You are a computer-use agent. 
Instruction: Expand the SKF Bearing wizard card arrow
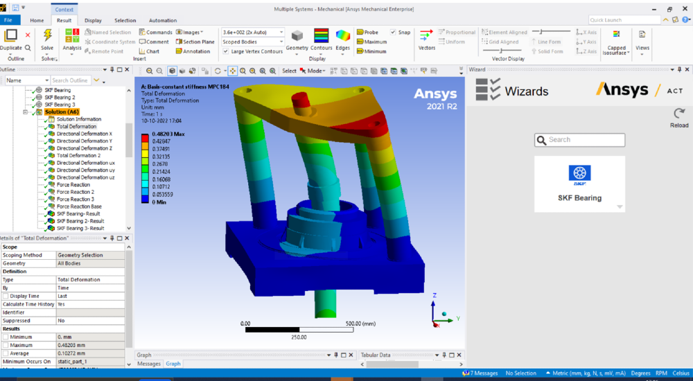click(x=620, y=207)
